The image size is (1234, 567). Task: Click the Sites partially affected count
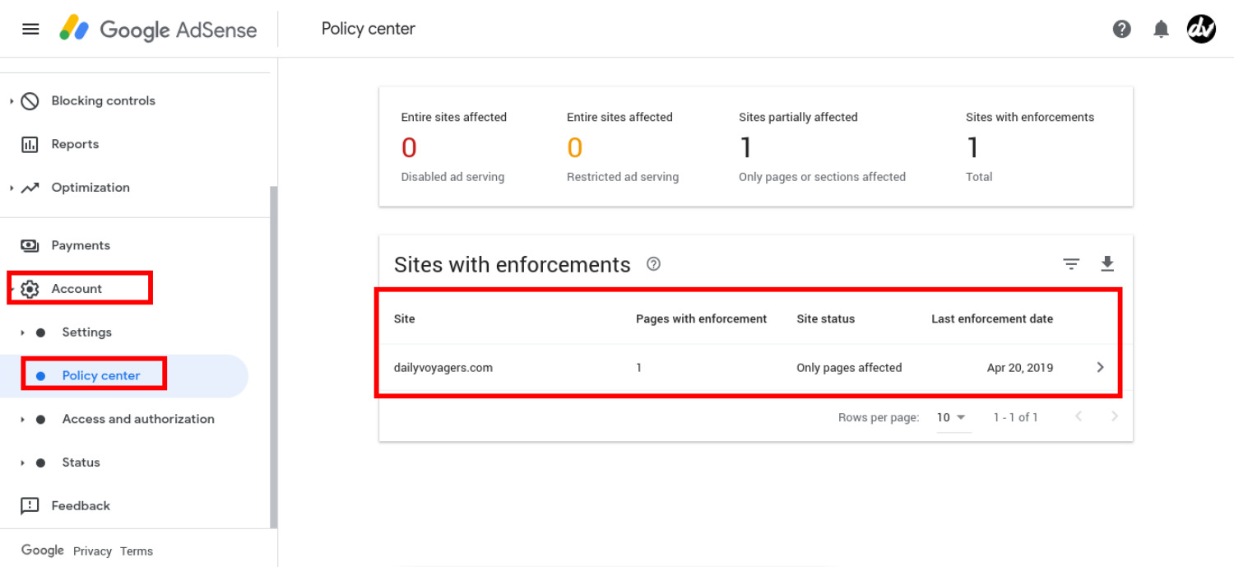745,148
